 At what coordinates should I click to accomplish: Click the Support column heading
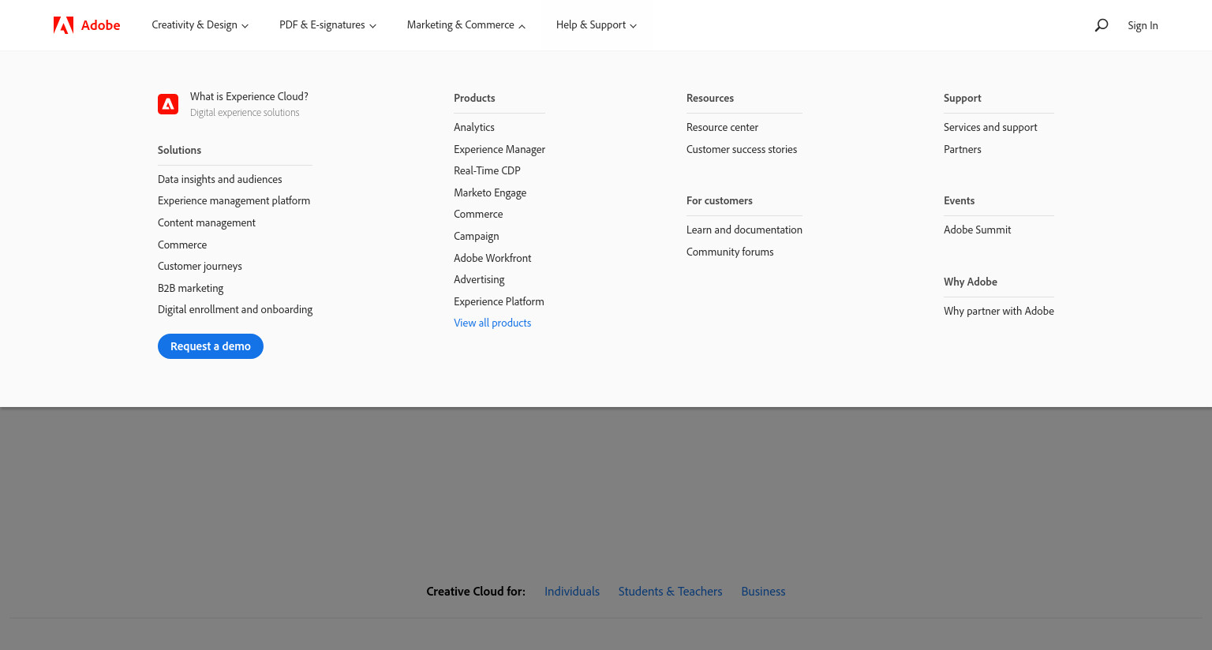(x=963, y=98)
